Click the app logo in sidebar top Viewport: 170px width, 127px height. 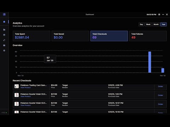pyautogui.click(x=4, y=14)
